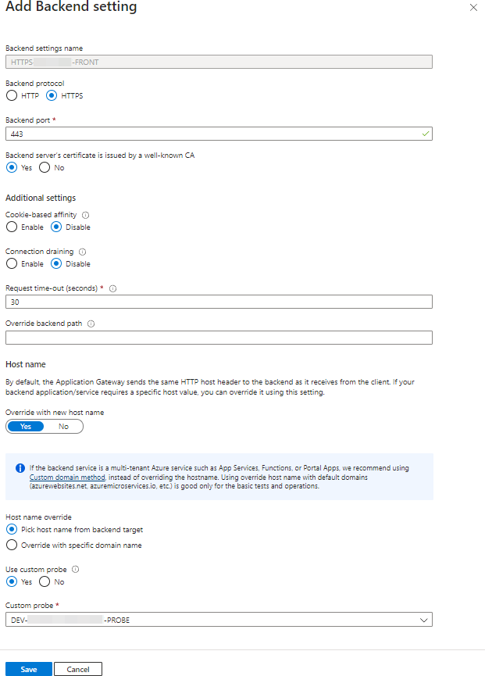Select No for well-known CA certificate
Screen dimensions: 485x676
point(45,168)
